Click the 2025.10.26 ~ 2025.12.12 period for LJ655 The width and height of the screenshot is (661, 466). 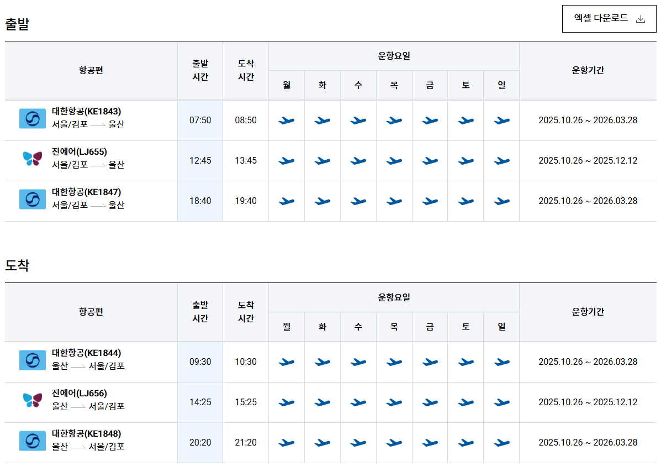coord(588,160)
